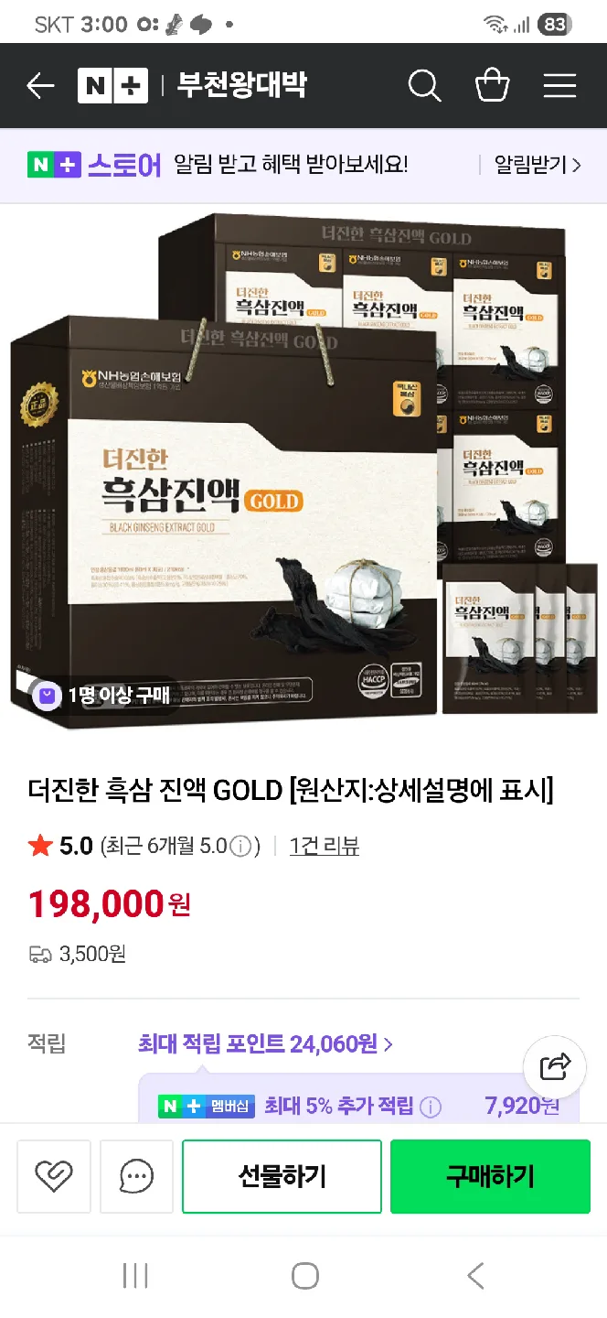Open the shopping basket icon
Image resolution: width=607 pixels, height=1318 pixels.
coord(493,85)
